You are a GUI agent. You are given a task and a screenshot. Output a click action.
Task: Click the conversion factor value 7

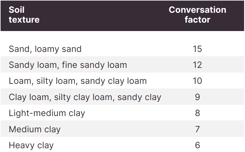(x=197, y=129)
